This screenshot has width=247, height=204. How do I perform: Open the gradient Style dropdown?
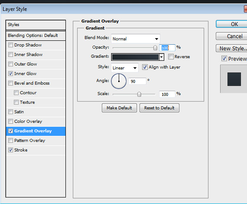pos(125,68)
